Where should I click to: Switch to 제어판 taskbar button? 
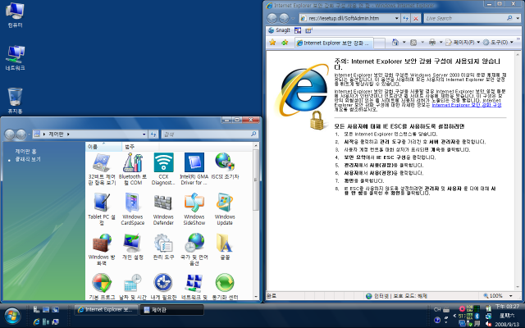tap(171, 310)
